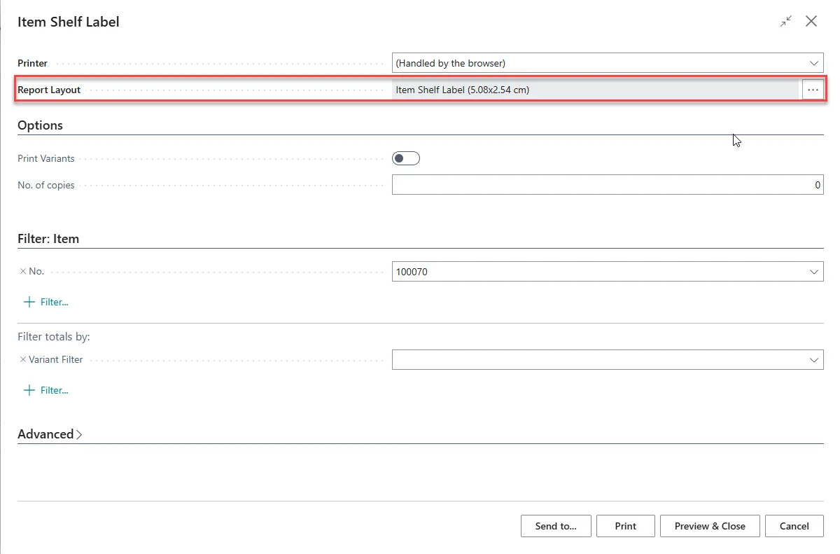The image size is (840, 554).
Task: Expand the No. filter dropdown arrow
Action: (x=814, y=272)
